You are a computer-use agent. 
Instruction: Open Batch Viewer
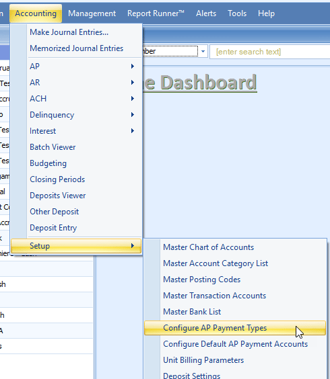(x=76, y=147)
